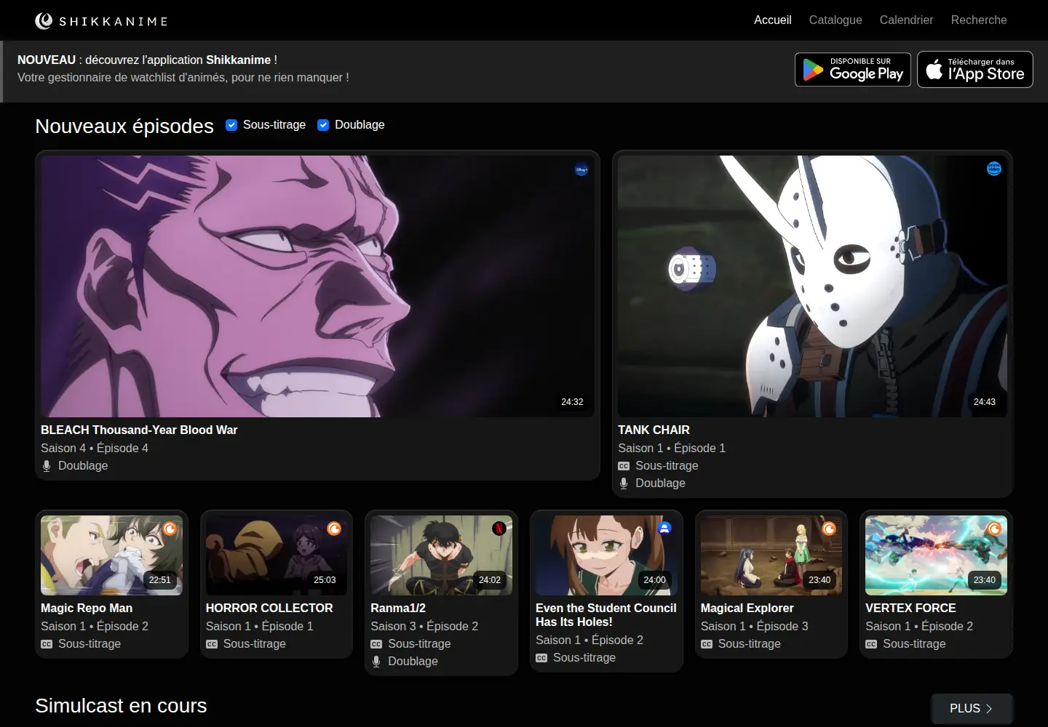Click the 24:32 duration badge on BLEACH

pos(572,402)
